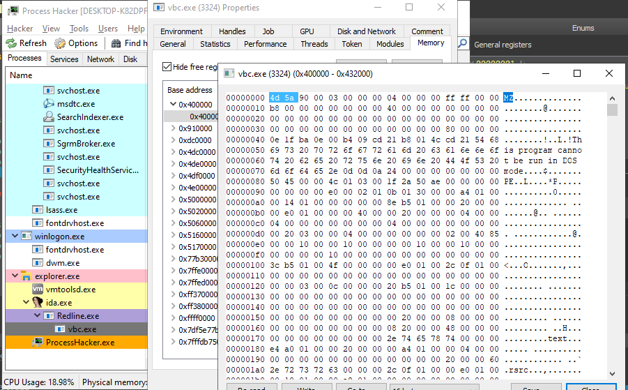Open the Modules tab in properties
628x390 pixels.
390,44
